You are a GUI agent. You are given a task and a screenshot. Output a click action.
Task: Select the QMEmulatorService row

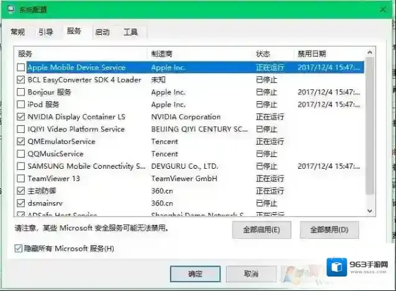(x=189, y=141)
